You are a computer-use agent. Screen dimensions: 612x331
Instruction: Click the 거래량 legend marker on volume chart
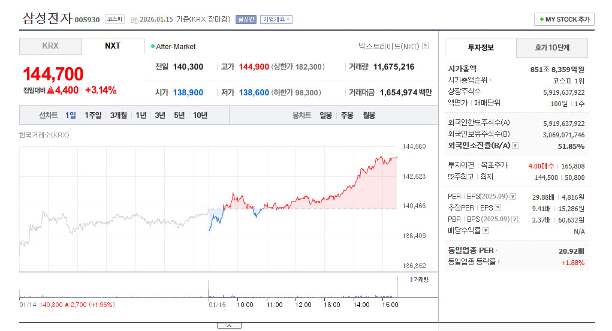(x=411, y=279)
